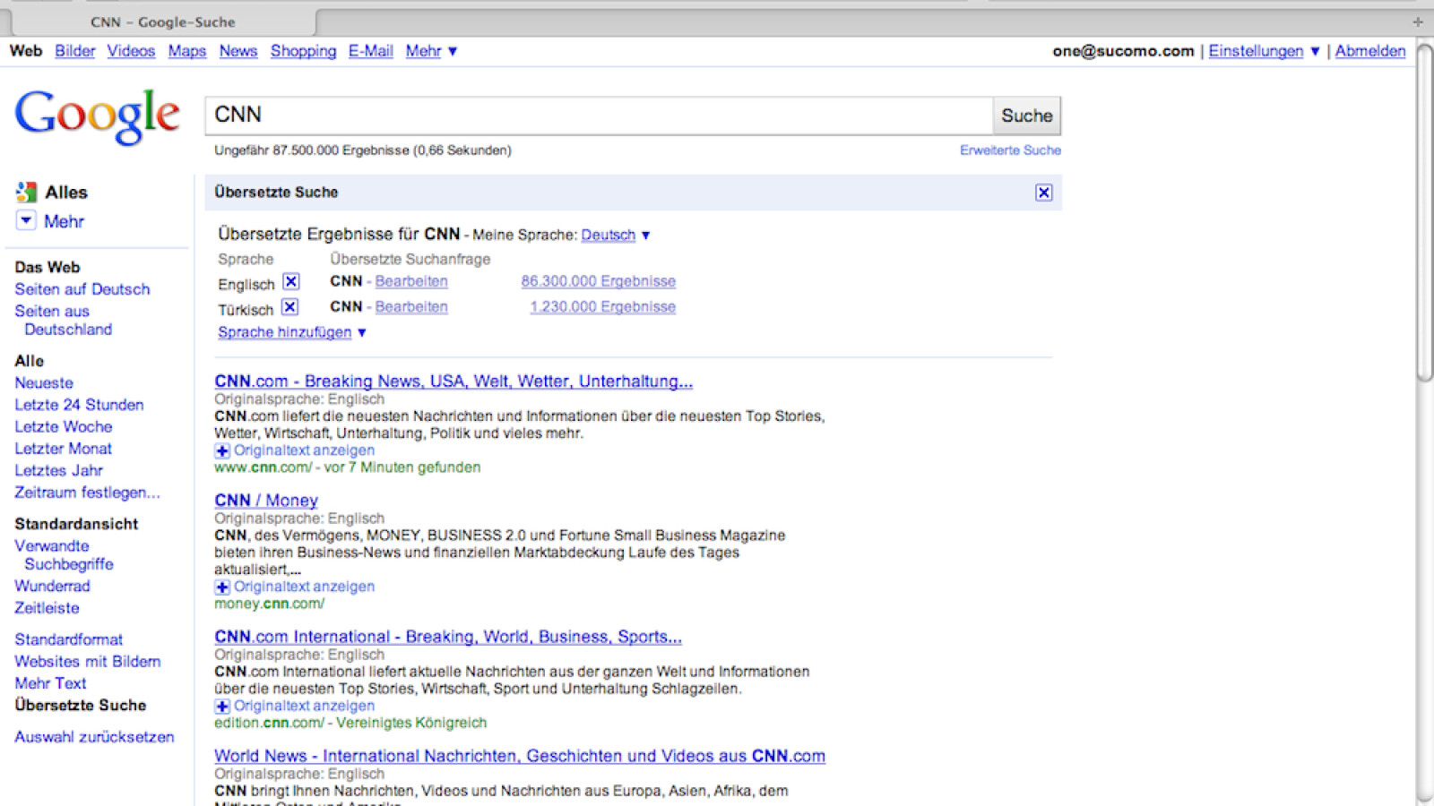Close the Übersetzte Suche panel
The height and width of the screenshot is (806, 1434).
click(1043, 193)
